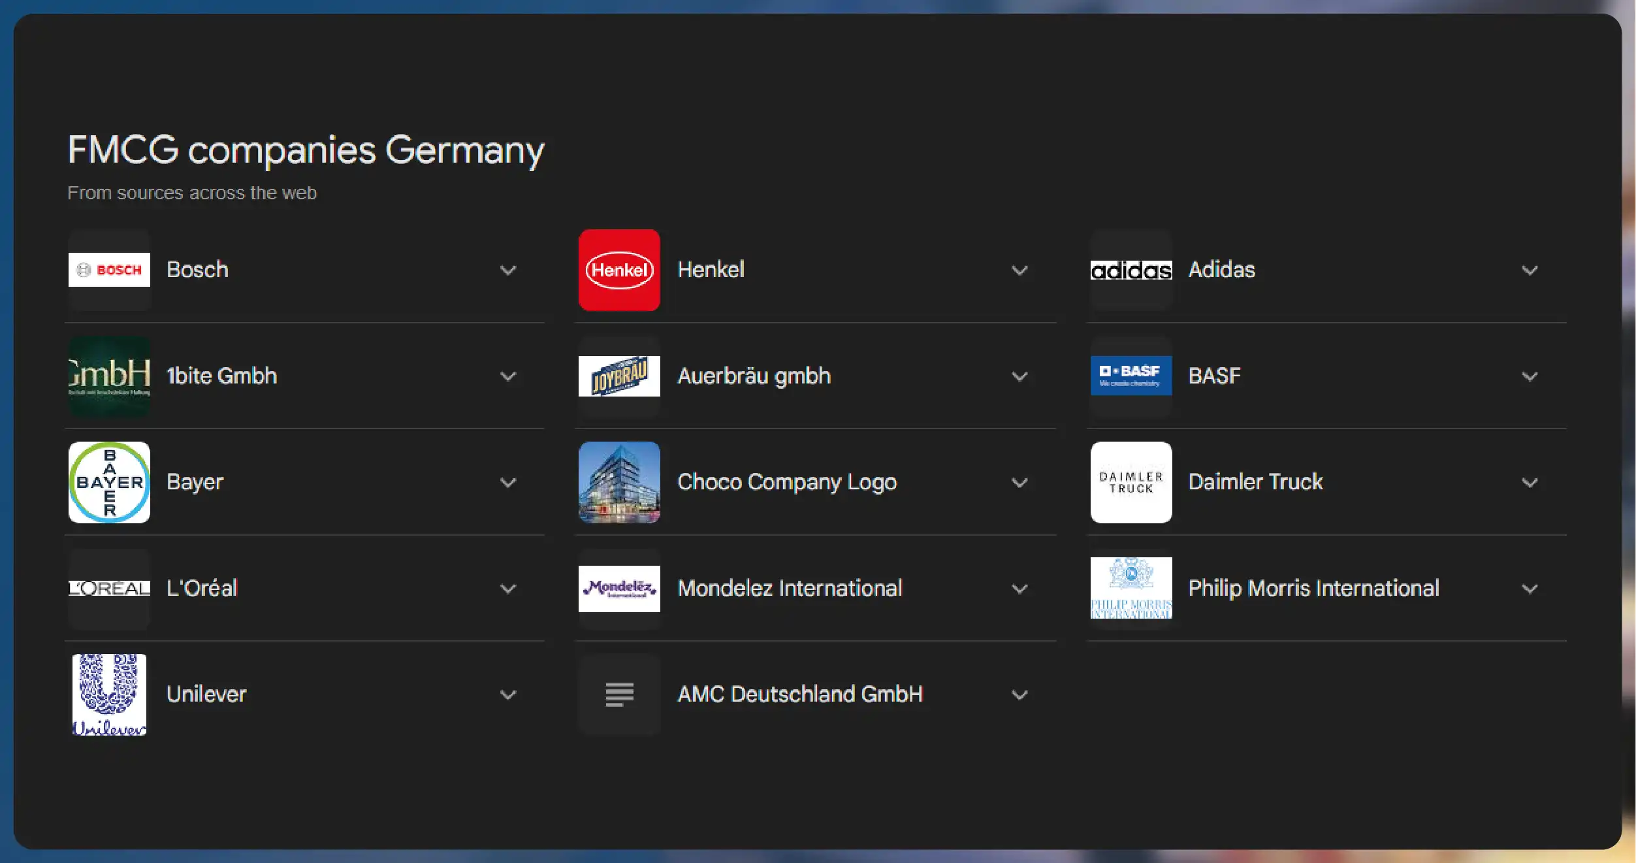Image resolution: width=1636 pixels, height=863 pixels.
Task: Select the Unilever company name
Action: coord(206,694)
